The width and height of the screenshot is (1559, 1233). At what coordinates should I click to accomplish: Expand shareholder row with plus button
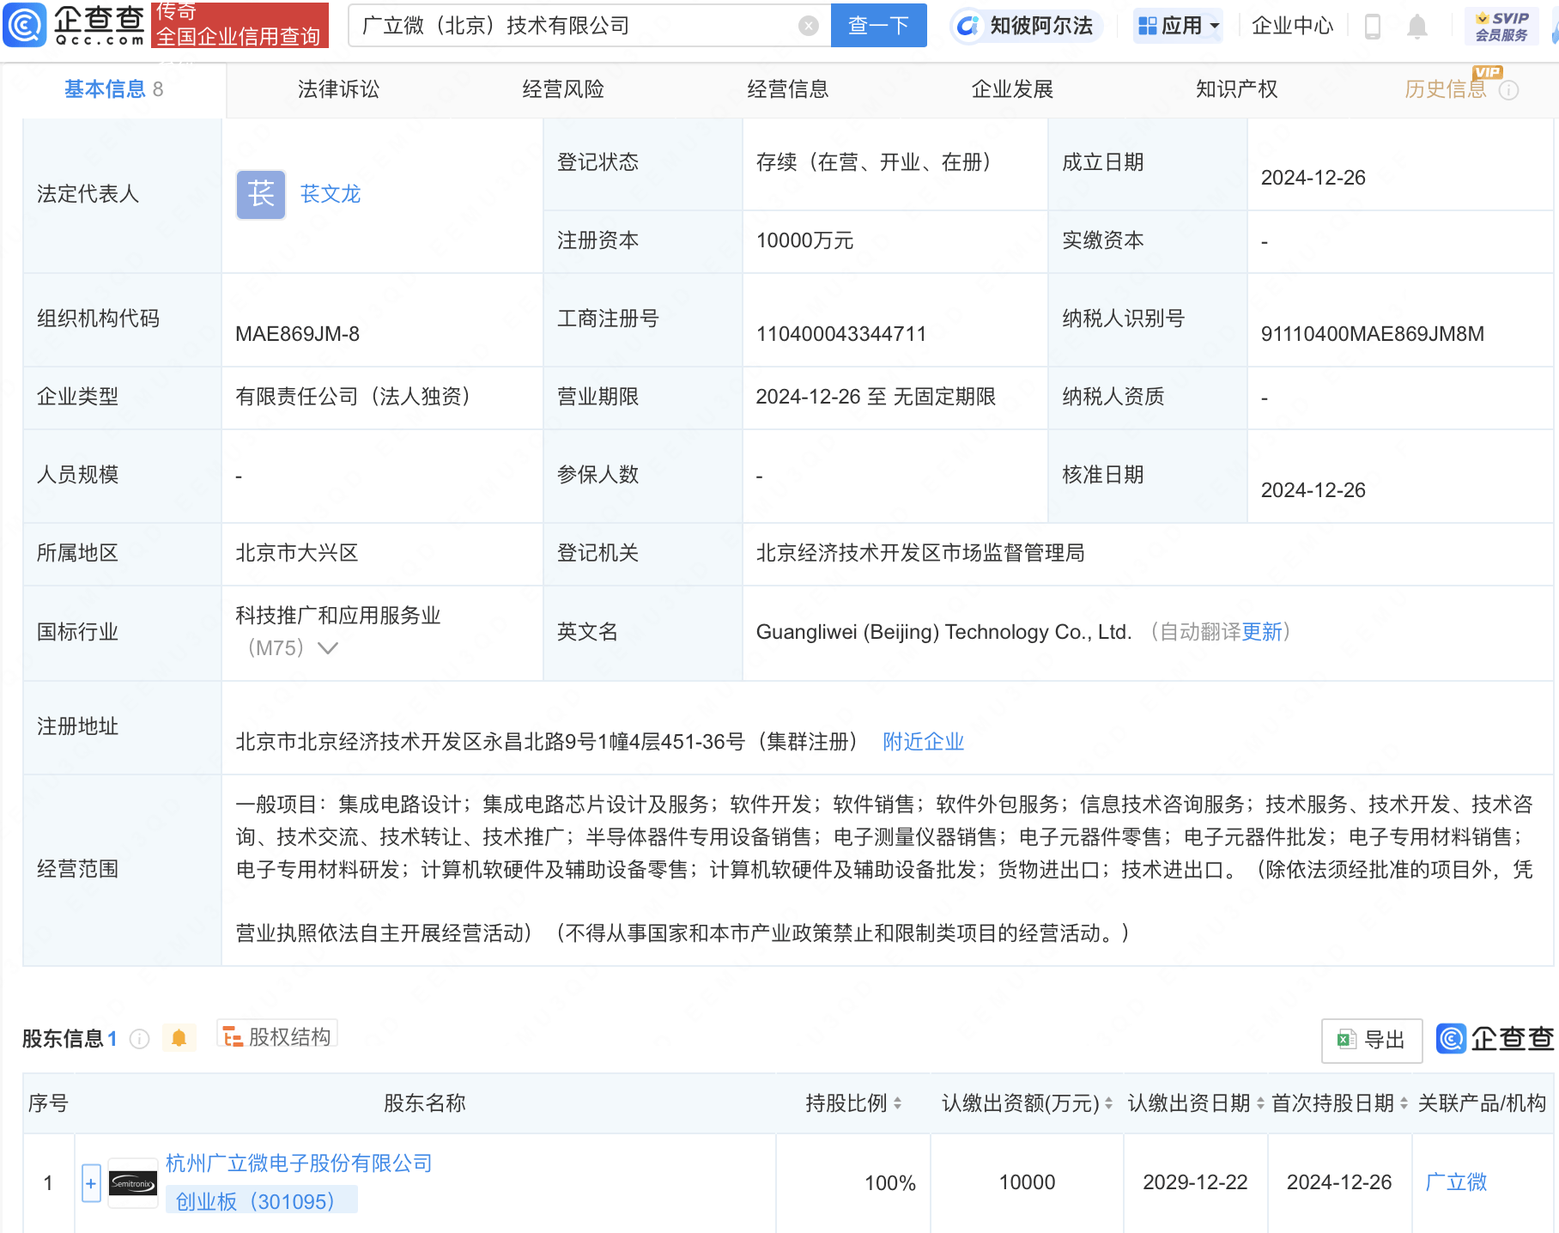[91, 1182]
